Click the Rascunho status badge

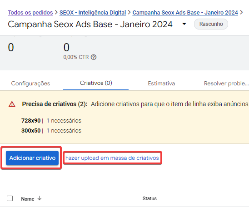tap(211, 24)
